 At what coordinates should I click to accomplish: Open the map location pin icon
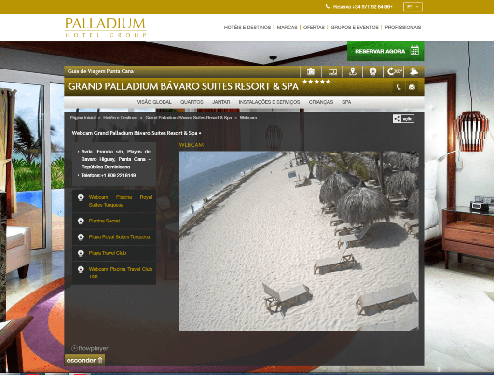(x=353, y=71)
